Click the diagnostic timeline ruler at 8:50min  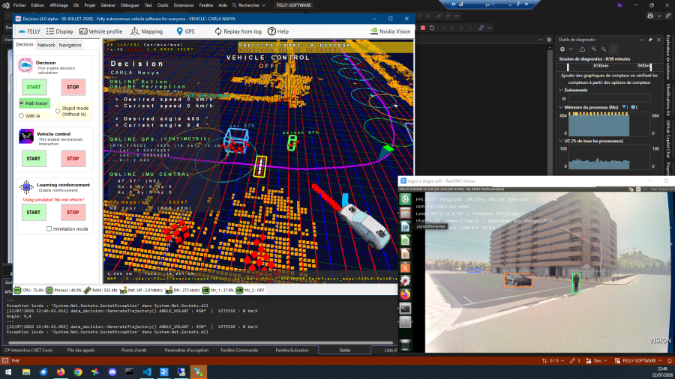601,66
